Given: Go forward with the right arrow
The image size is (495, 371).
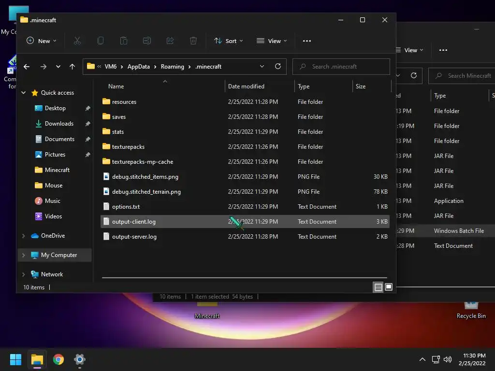Looking at the screenshot, I should (43, 67).
